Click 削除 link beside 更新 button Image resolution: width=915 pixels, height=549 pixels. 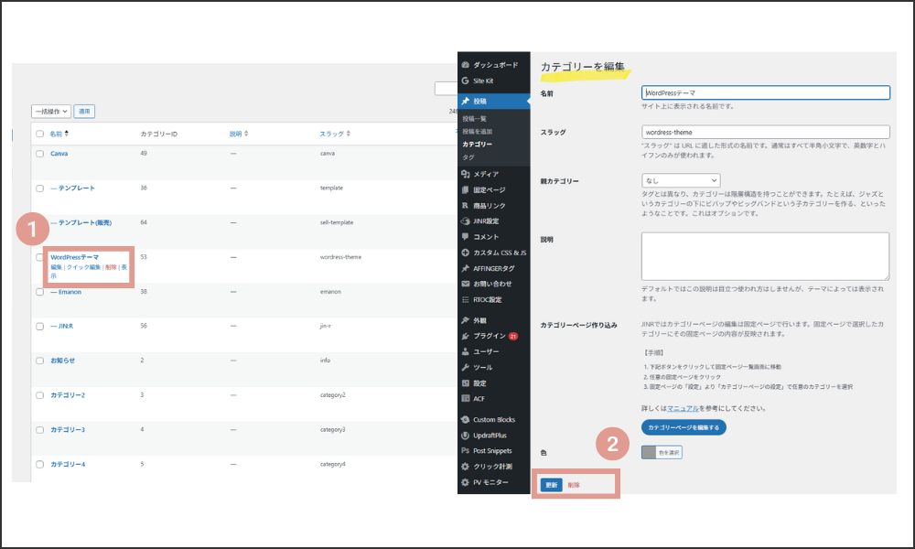(574, 485)
